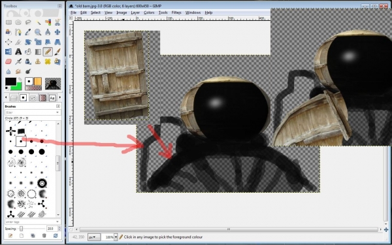Choose the Perspective tool
Viewport: 392px width, 245px height.
pos(57,42)
